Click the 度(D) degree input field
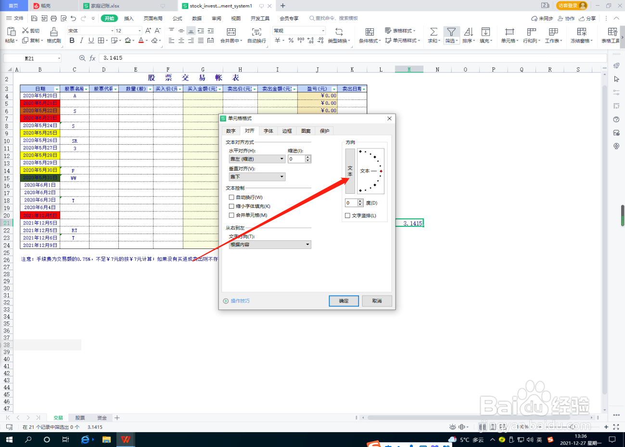Viewport: 625px width, 447px height. click(x=351, y=203)
